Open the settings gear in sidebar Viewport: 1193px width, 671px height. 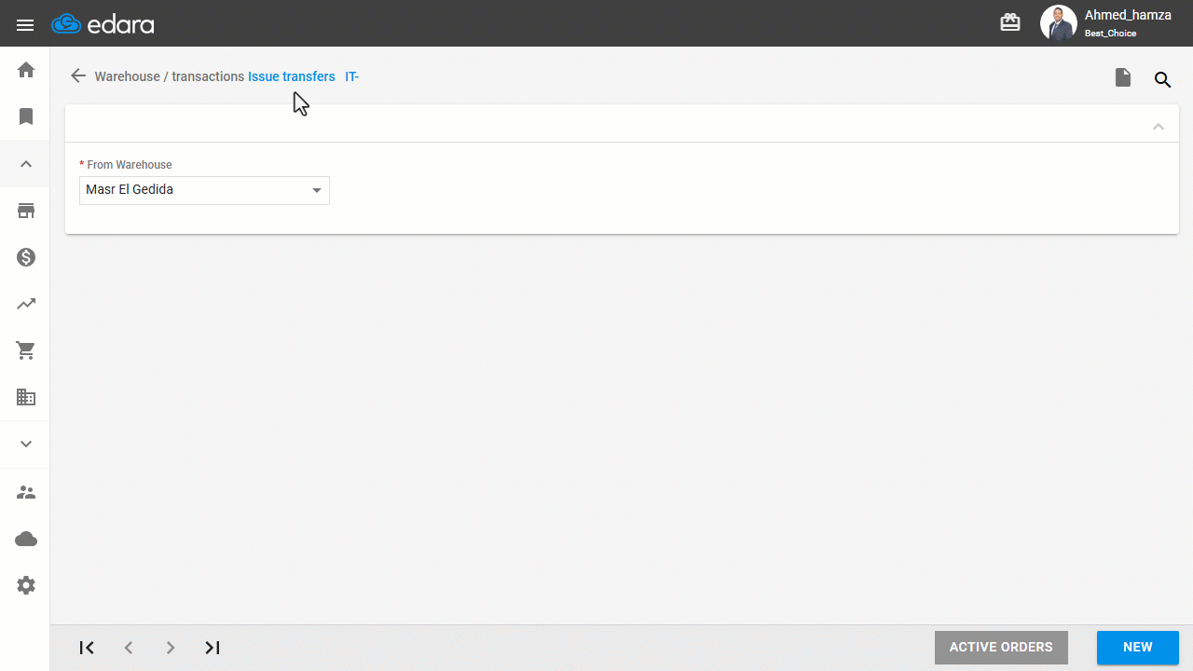[x=26, y=585]
